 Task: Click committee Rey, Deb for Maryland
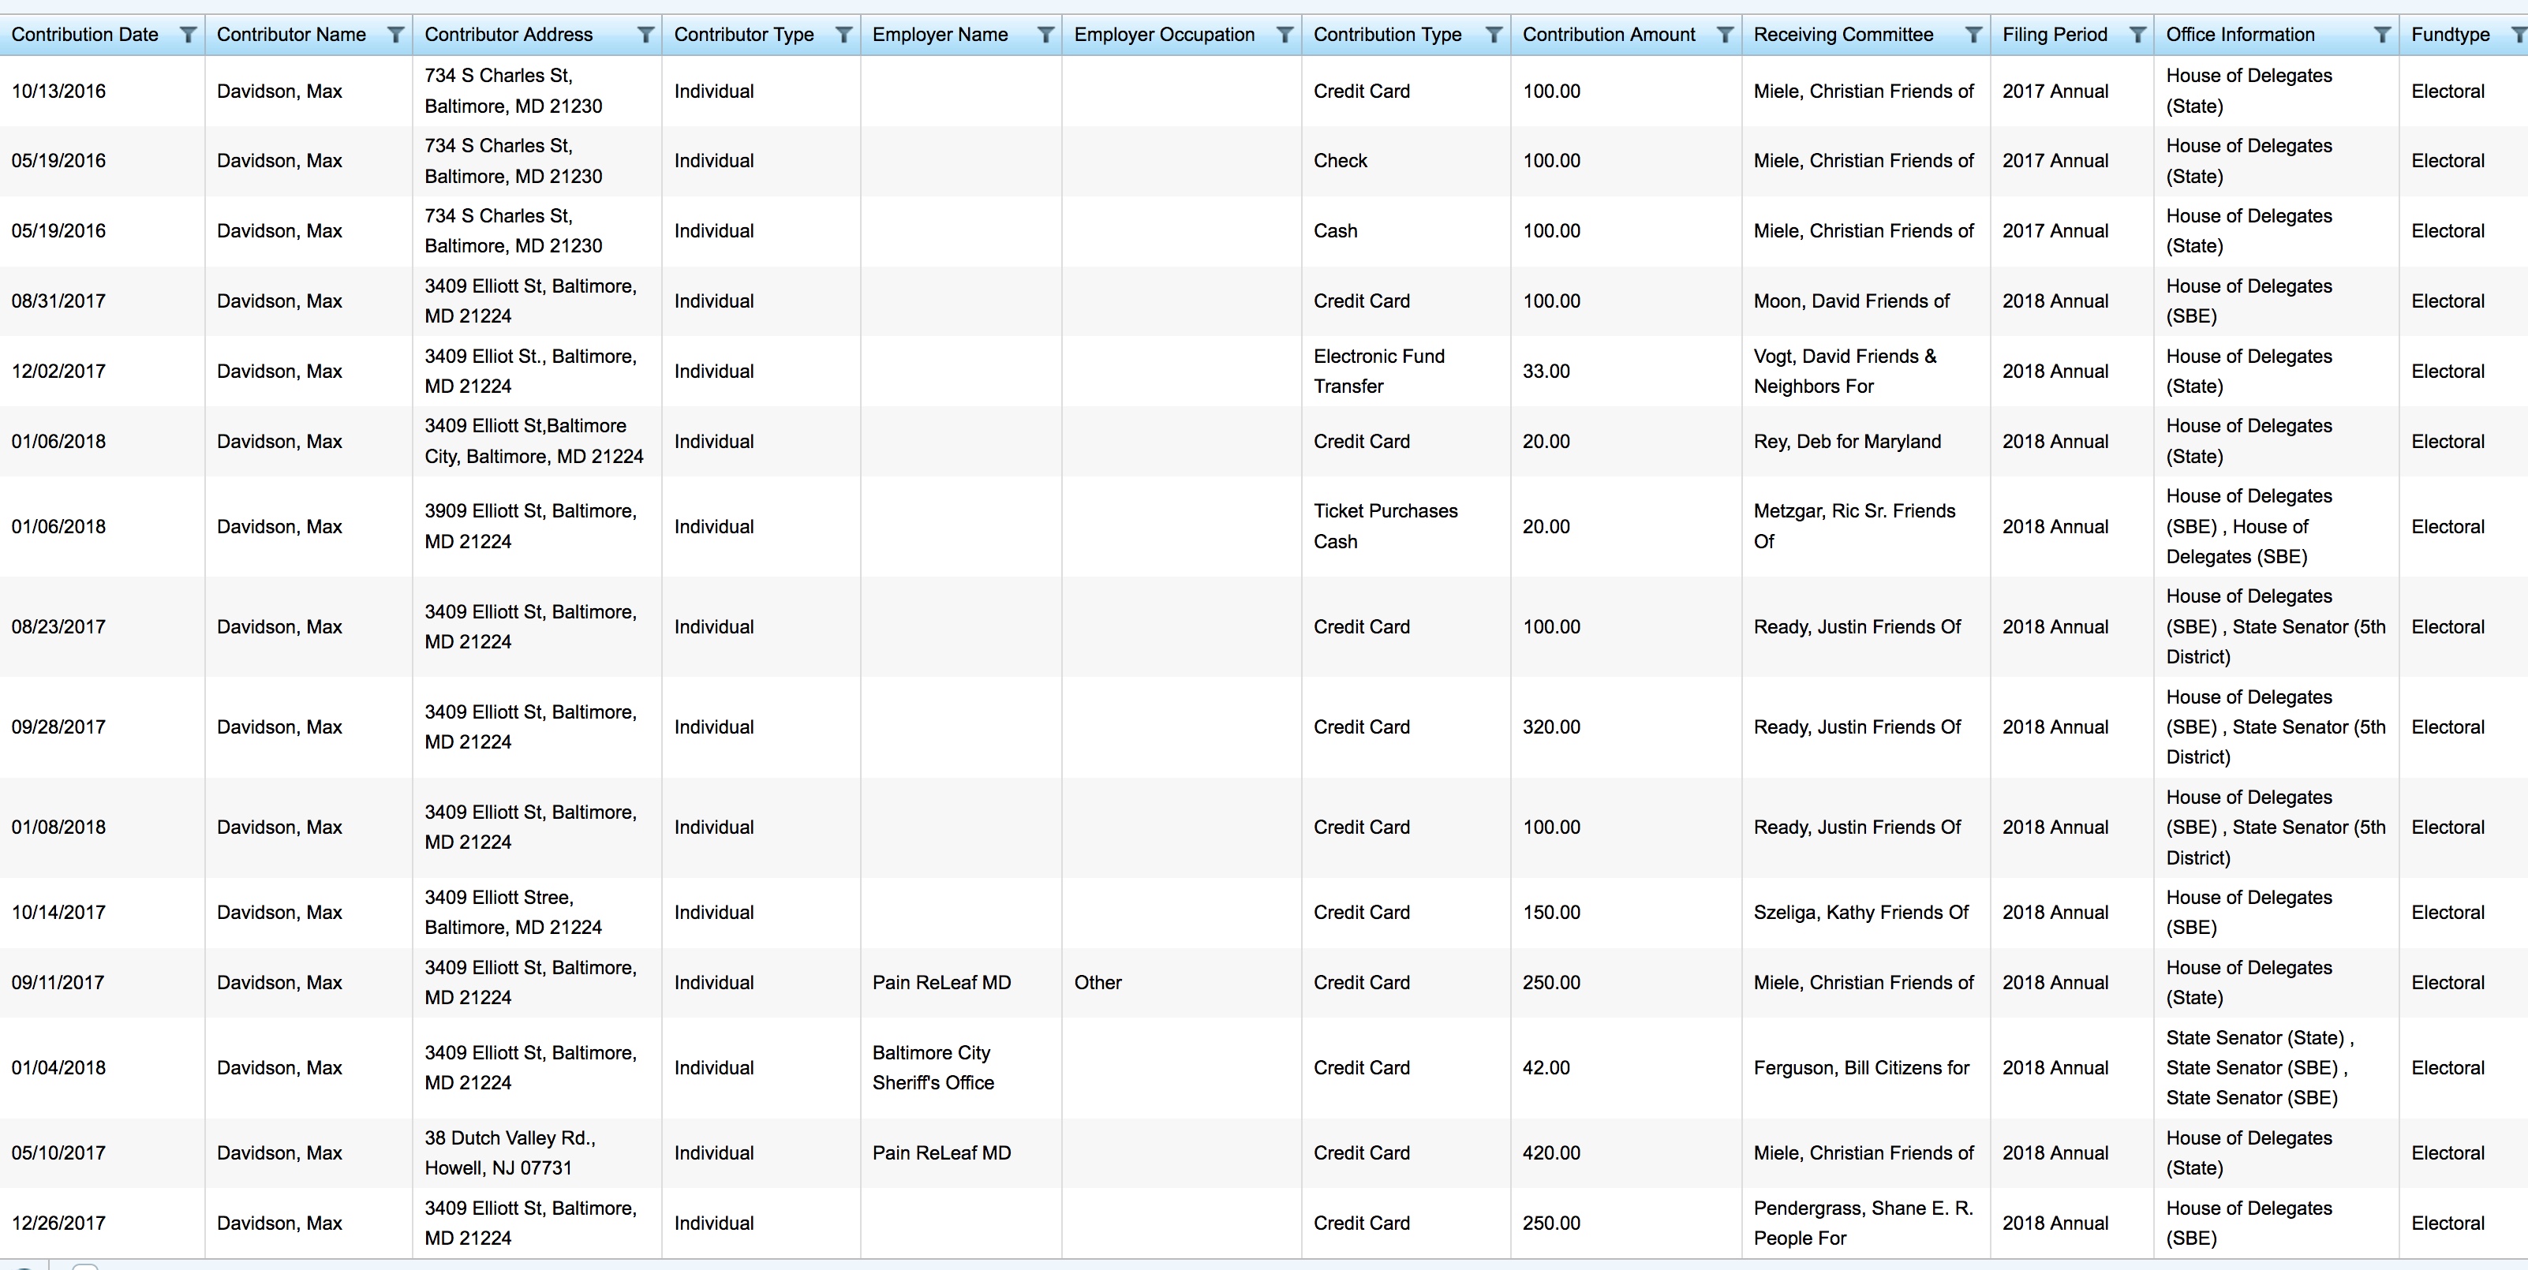tap(1848, 442)
